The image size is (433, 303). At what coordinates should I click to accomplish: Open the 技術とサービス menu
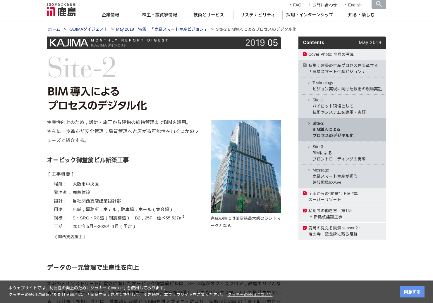[x=209, y=15]
